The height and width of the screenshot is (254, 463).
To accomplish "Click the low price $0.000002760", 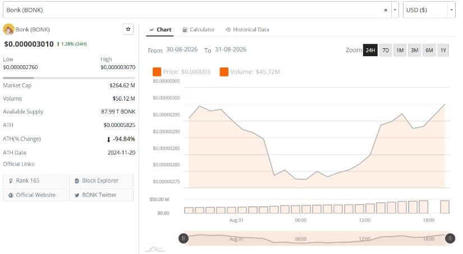I will tap(20, 67).
